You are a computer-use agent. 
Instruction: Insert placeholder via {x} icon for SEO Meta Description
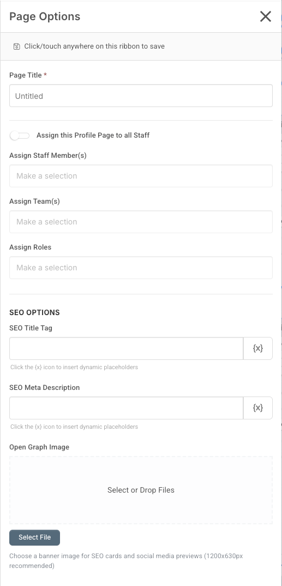tap(258, 408)
